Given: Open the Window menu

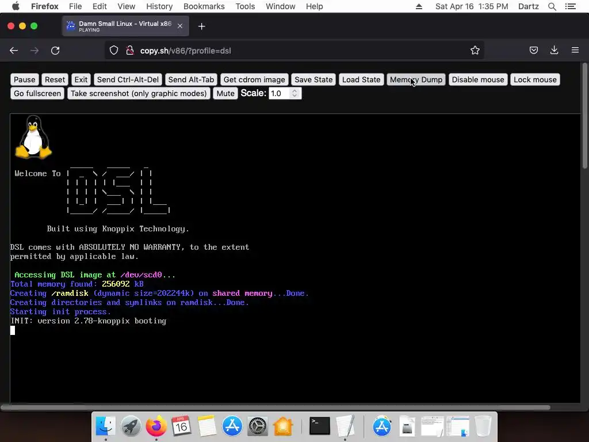Looking at the screenshot, I should pyautogui.click(x=280, y=6).
